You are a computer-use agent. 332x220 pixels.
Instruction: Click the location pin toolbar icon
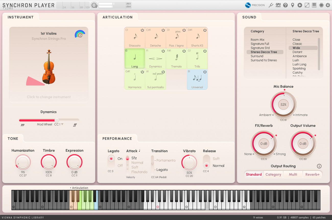coord(293,5)
